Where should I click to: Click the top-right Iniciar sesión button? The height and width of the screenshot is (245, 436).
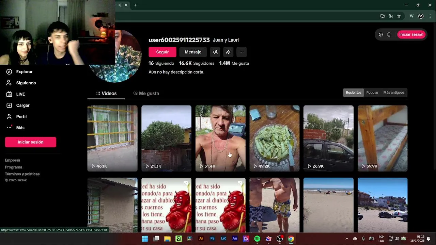[x=411, y=34]
